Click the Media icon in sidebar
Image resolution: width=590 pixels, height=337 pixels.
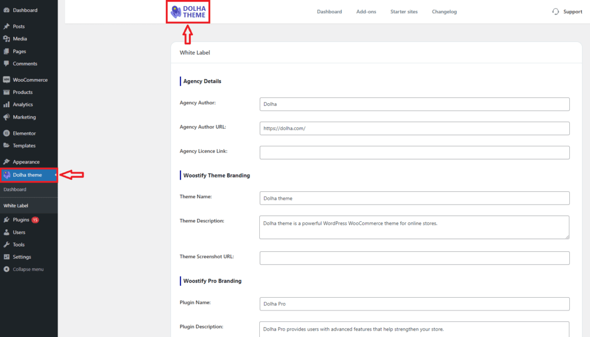click(6, 39)
